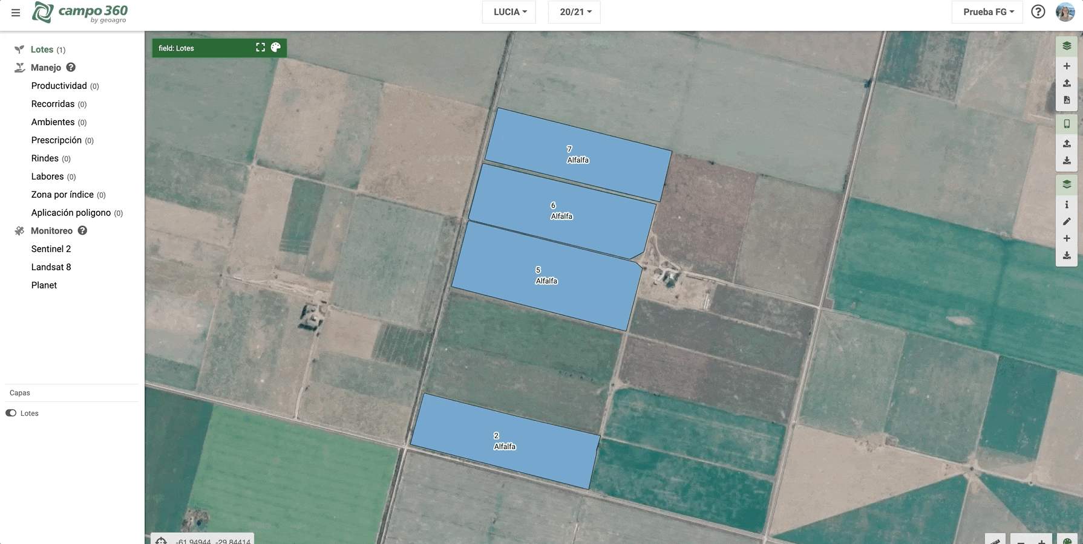Screen dimensions: 1083x544
Task: Open the help question mark in header
Action: coord(1038,12)
